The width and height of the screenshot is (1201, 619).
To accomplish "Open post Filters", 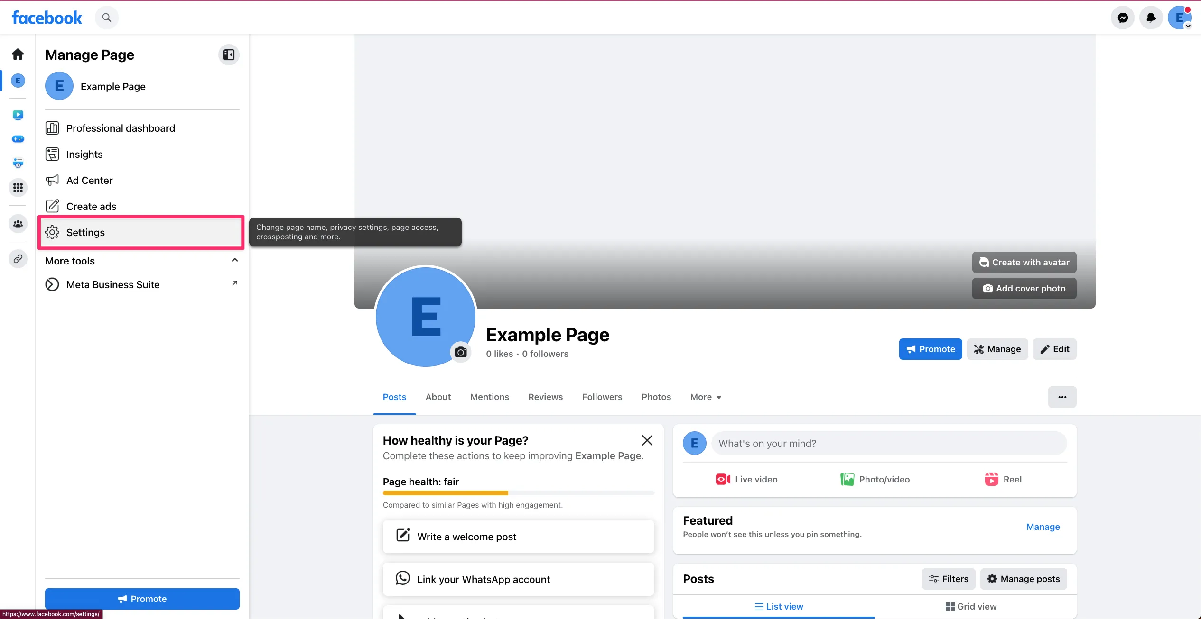I will point(948,579).
